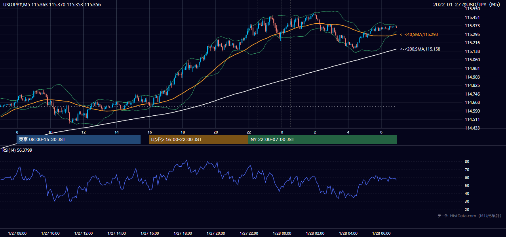Viewport: 506px width, 237px height.
Task: Select the ロンドン 16:00-22:00 JST session bar
Action: point(198,139)
